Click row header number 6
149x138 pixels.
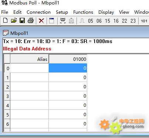(x=7, y=124)
